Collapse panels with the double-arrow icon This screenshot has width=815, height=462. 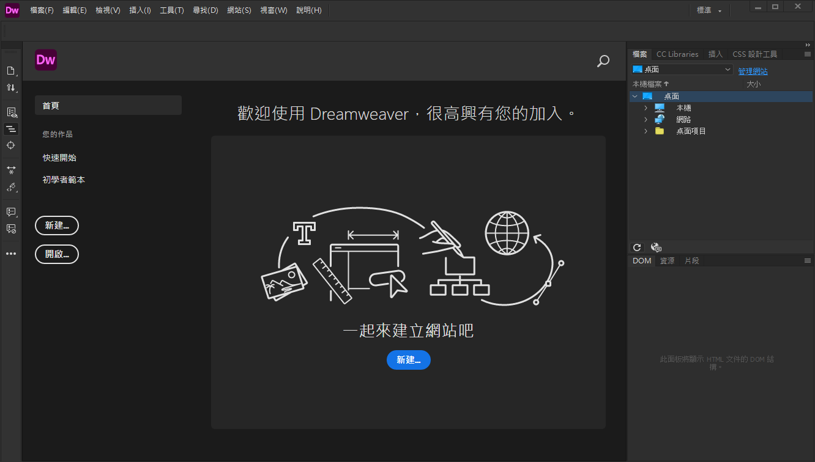coord(808,45)
